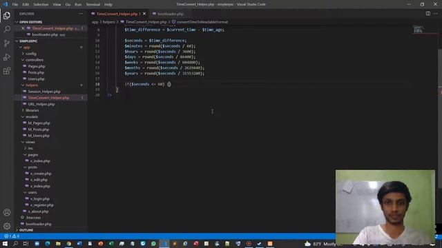
Task: Collapse the users folder
Action: pyautogui.click(x=25, y=192)
